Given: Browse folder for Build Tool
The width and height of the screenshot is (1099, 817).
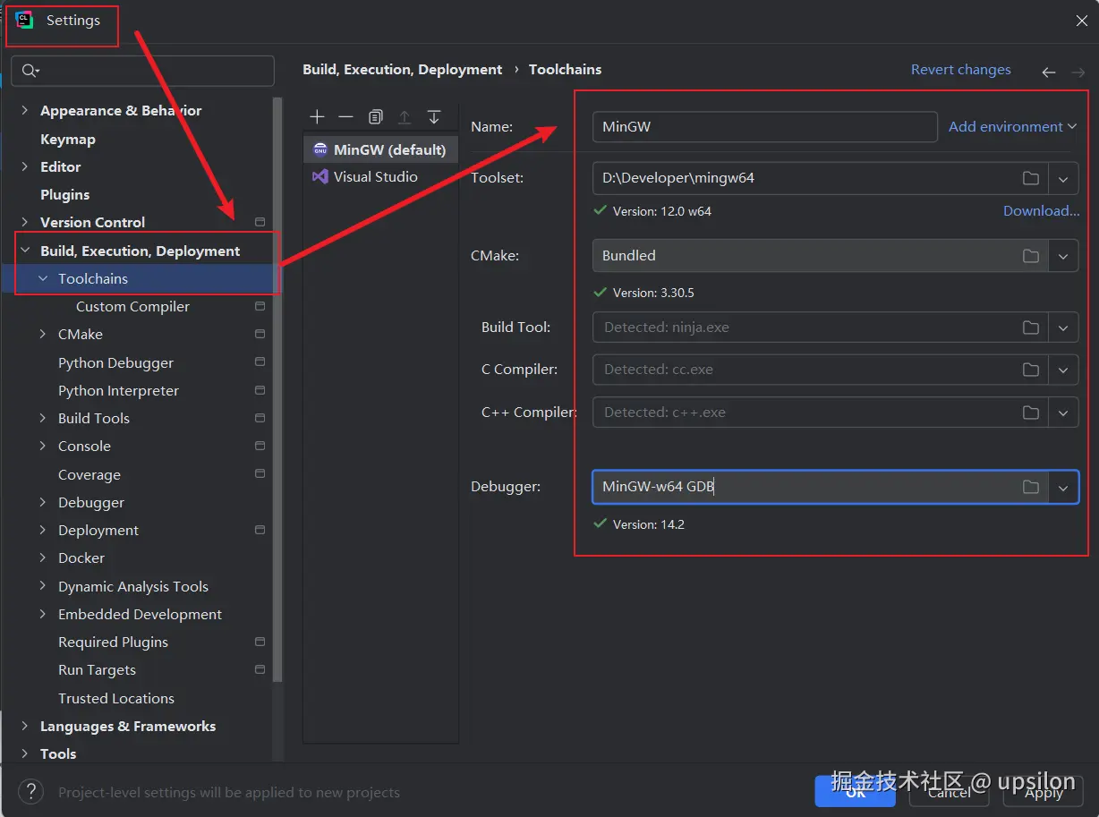Looking at the screenshot, I should click(x=1031, y=328).
